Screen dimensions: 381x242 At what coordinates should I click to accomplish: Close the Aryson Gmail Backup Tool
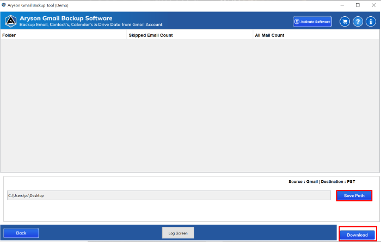coord(372,5)
